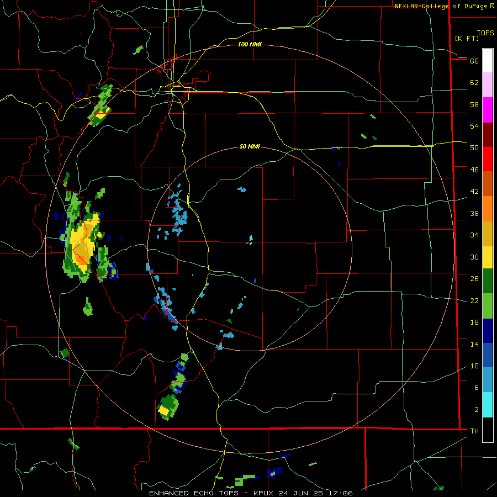Click legend value 14

pos(474,344)
